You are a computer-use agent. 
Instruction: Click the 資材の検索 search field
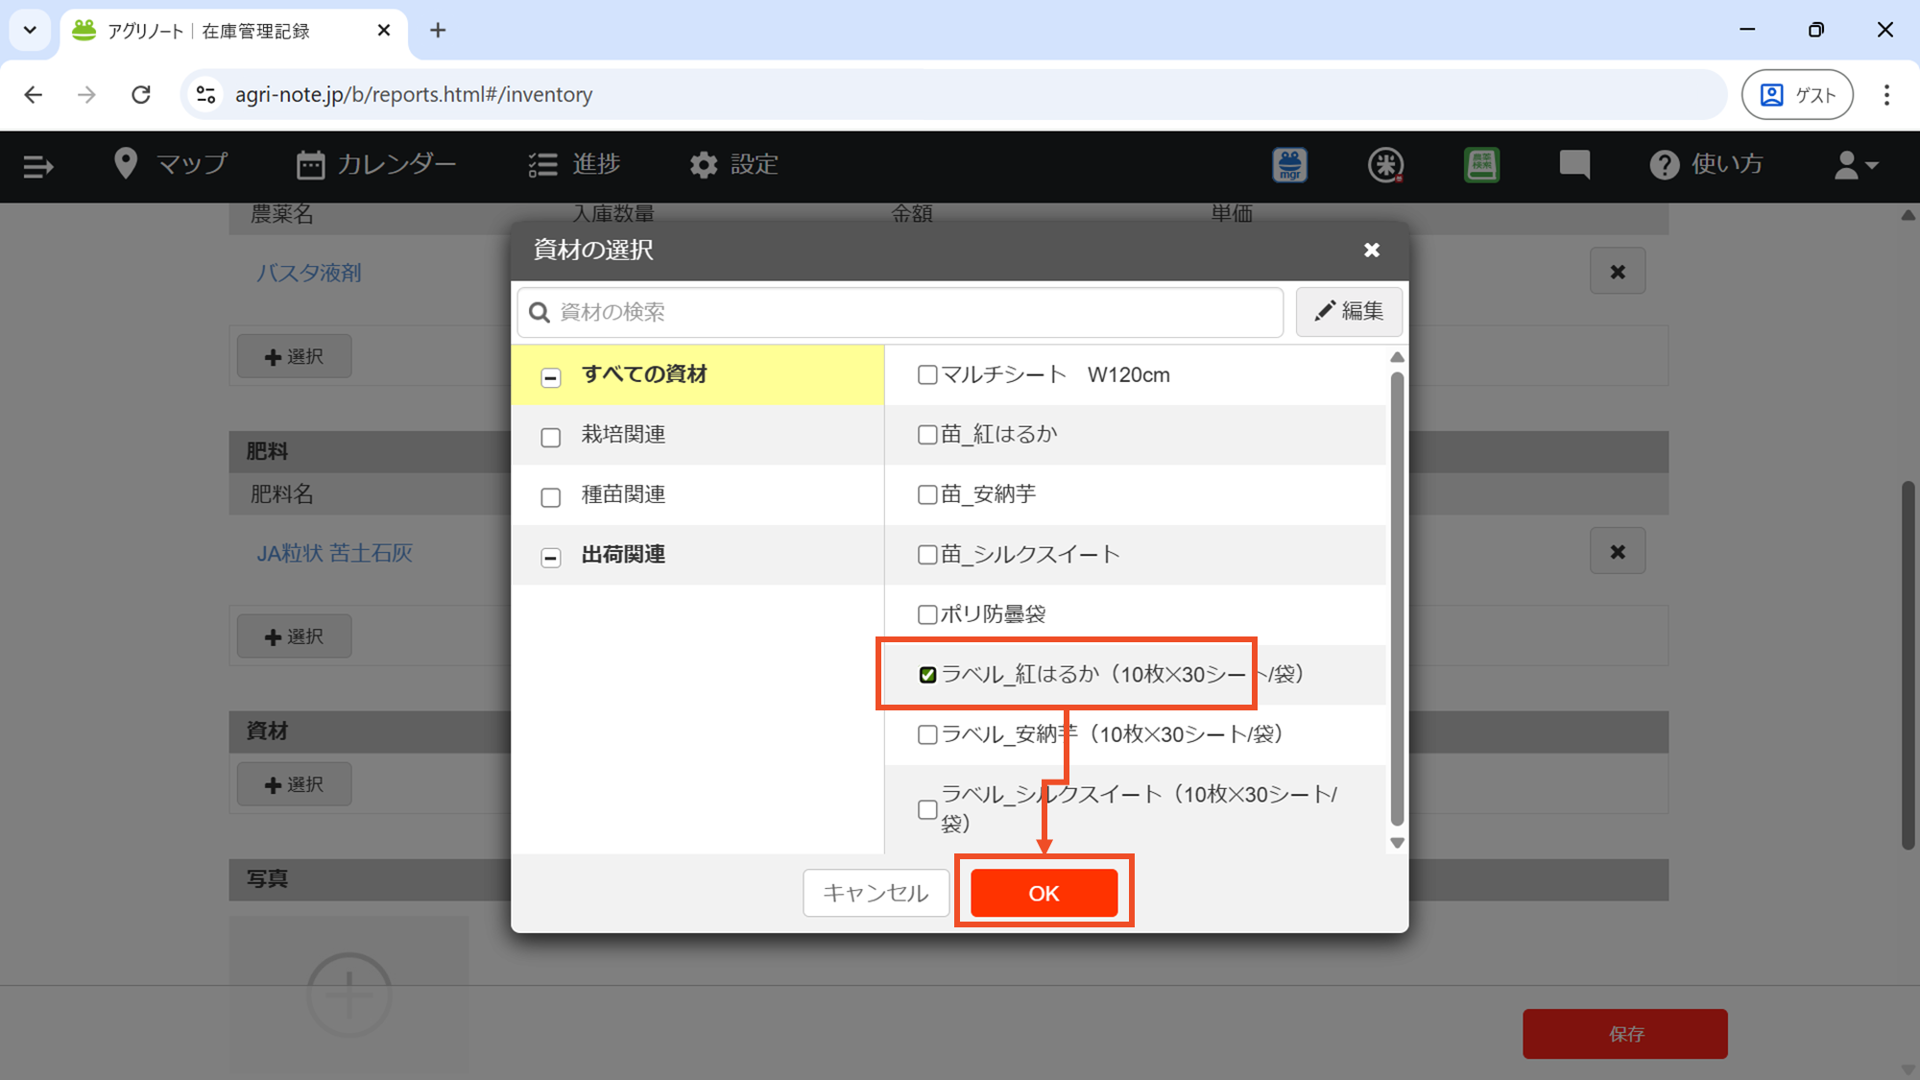click(900, 312)
